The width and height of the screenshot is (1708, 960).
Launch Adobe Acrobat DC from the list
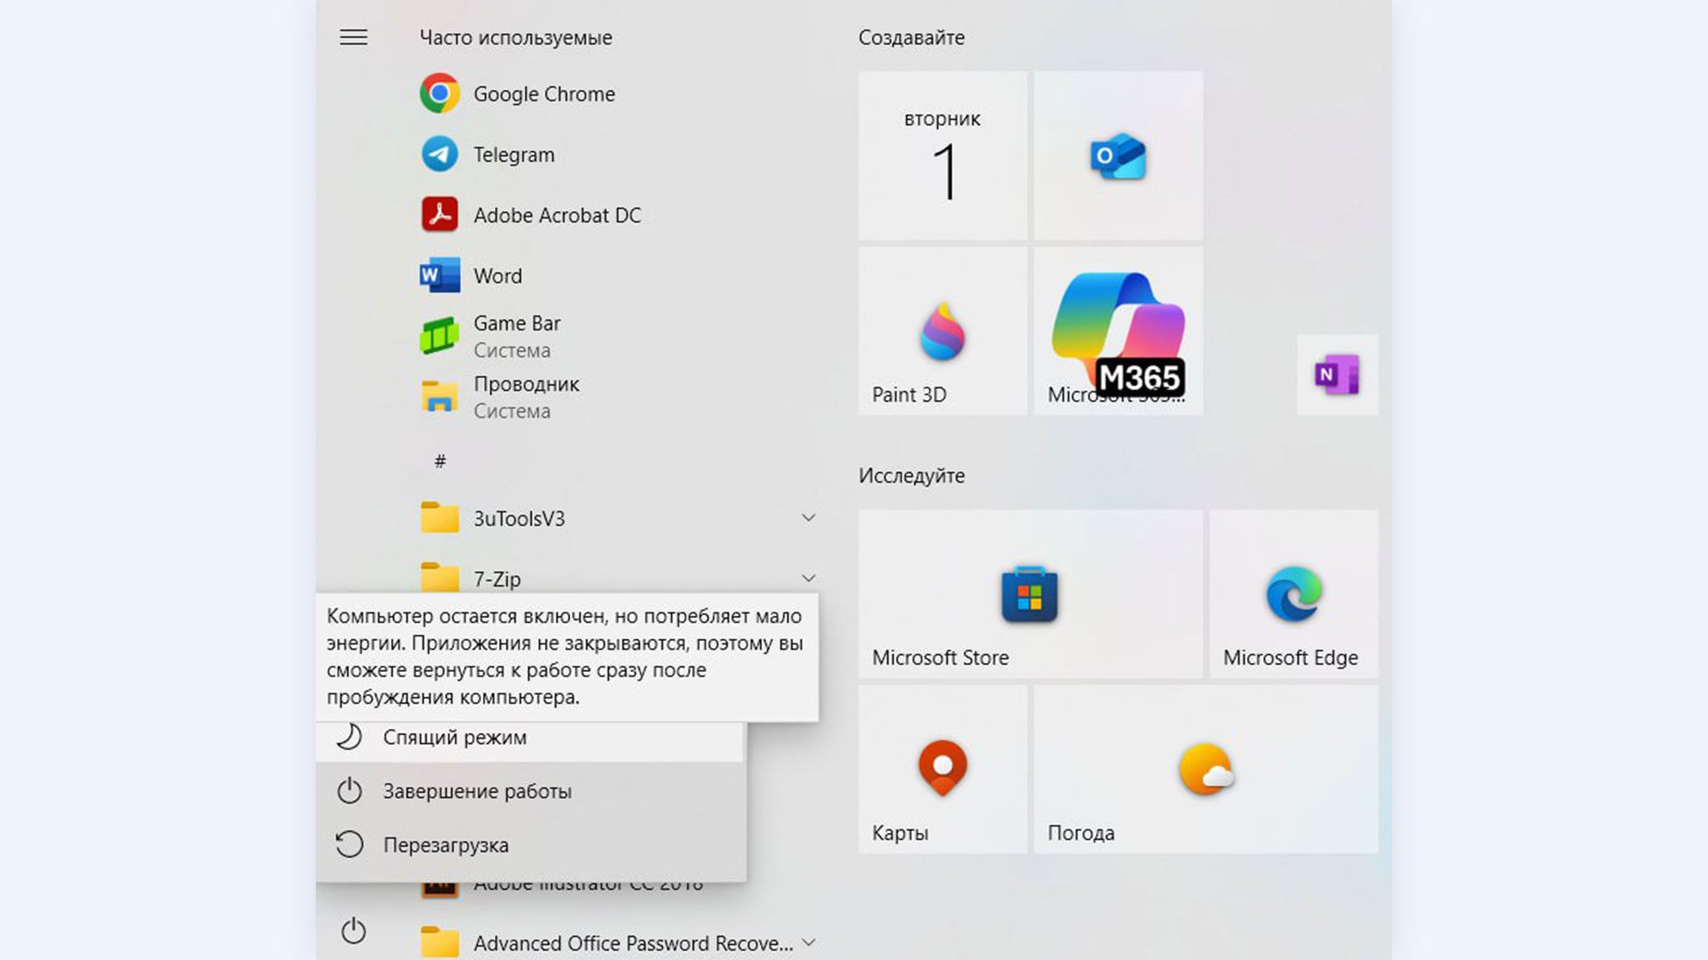pos(557,215)
